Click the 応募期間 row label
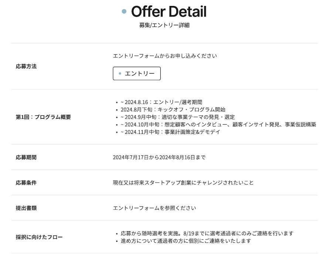The image size is (327, 259). pos(26,157)
